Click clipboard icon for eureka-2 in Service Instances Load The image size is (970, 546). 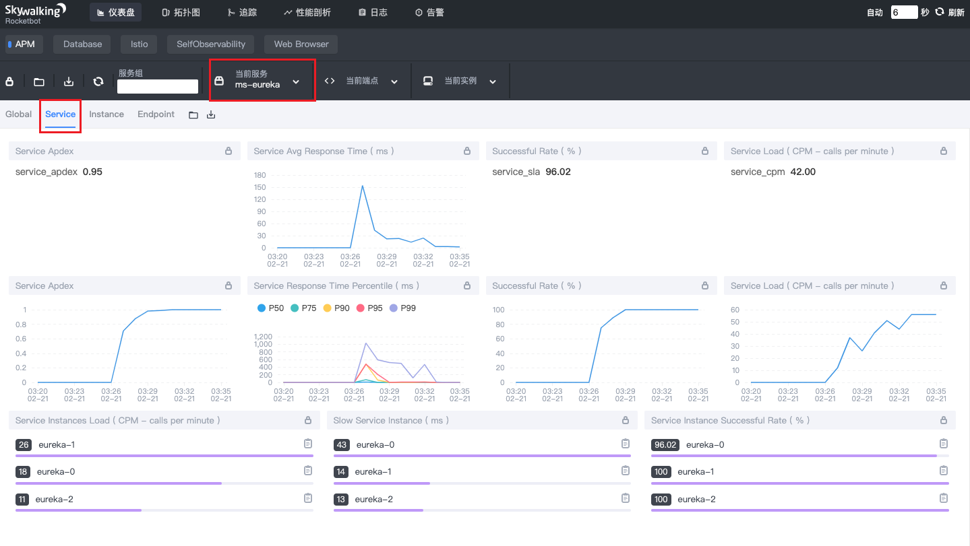tap(308, 498)
